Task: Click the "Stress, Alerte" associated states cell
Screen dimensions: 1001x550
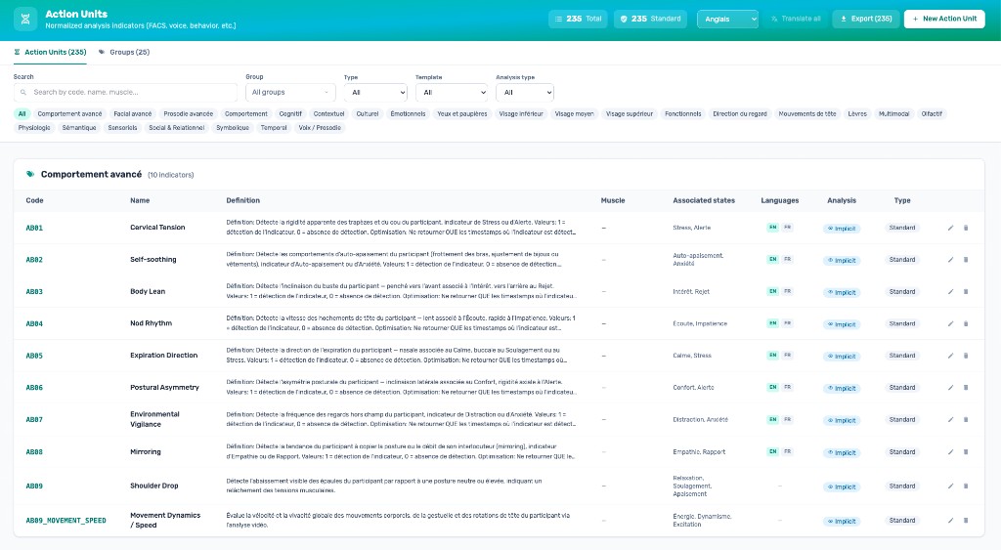Action: click(x=692, y=228)
